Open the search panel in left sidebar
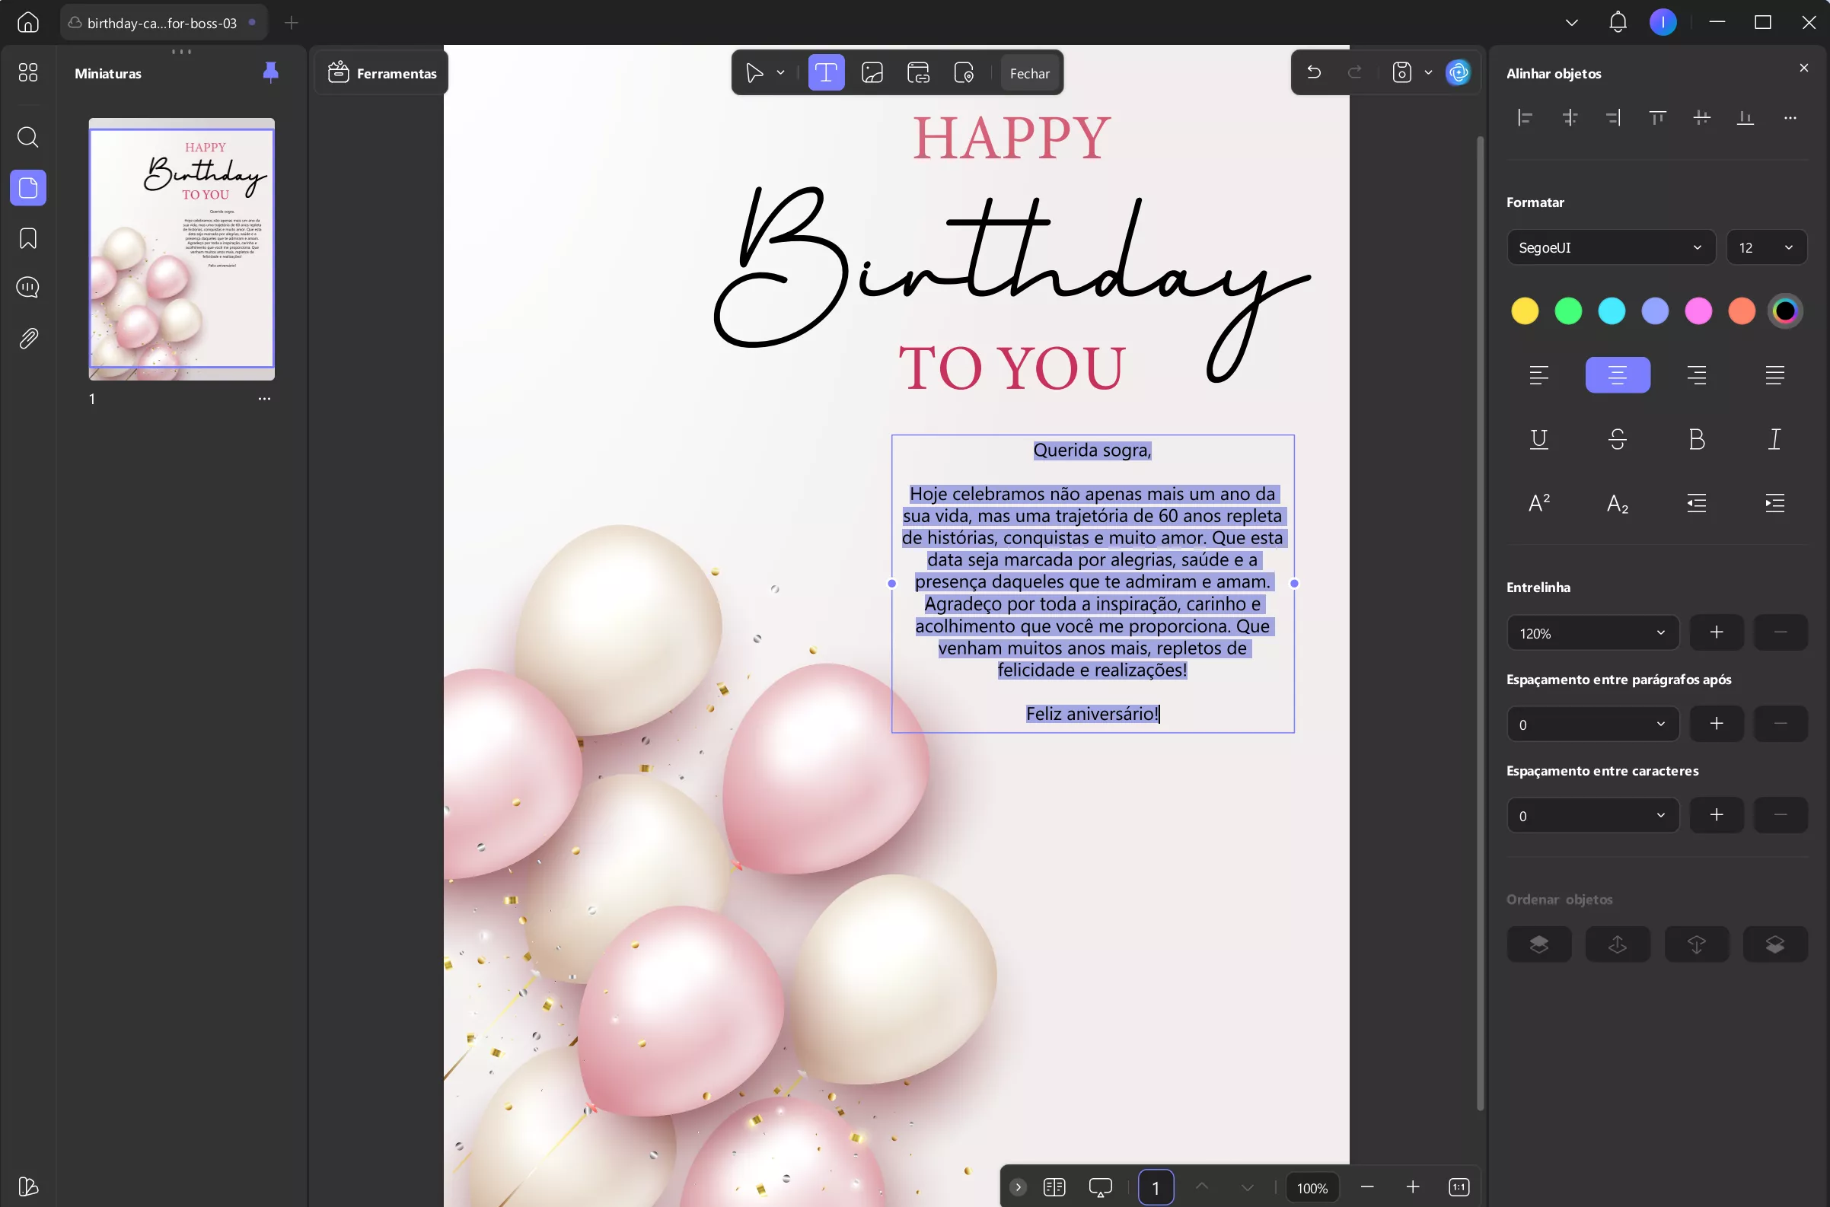The image size is (1830, 1207). tap(27, 137)
